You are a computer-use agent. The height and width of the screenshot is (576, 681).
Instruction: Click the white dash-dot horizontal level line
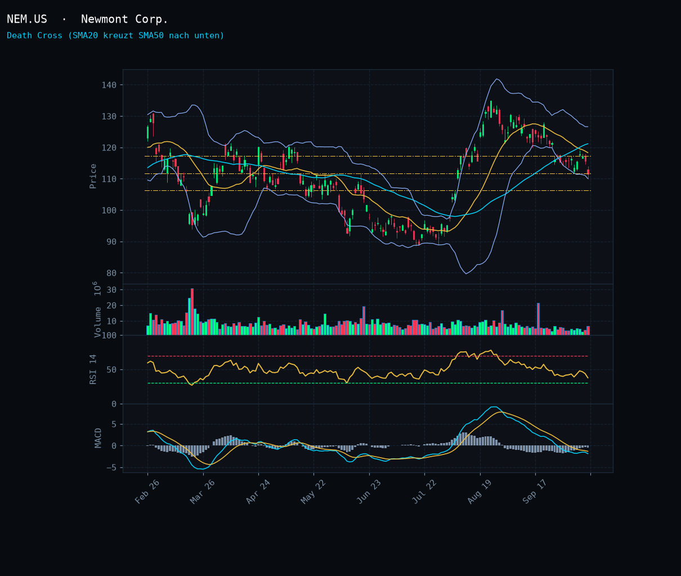click(368, 156)
